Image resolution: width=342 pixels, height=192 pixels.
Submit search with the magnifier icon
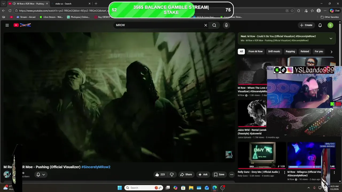(x=214, y=25)
